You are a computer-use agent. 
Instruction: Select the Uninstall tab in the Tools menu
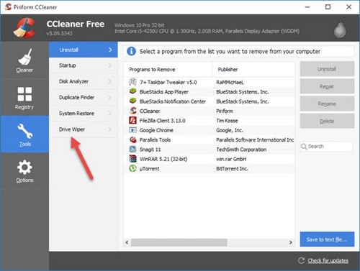click(84, 50)
